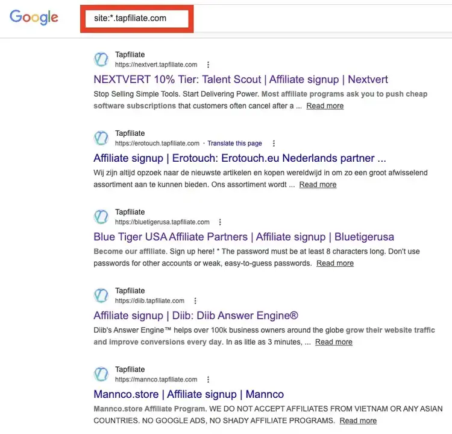Click the snippet starting 'Mannco.store Affiliate Program'
Screen dimensions: 452x434
tap(268, 415)
